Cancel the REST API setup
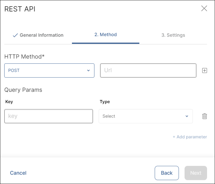 tap(18, 173)
